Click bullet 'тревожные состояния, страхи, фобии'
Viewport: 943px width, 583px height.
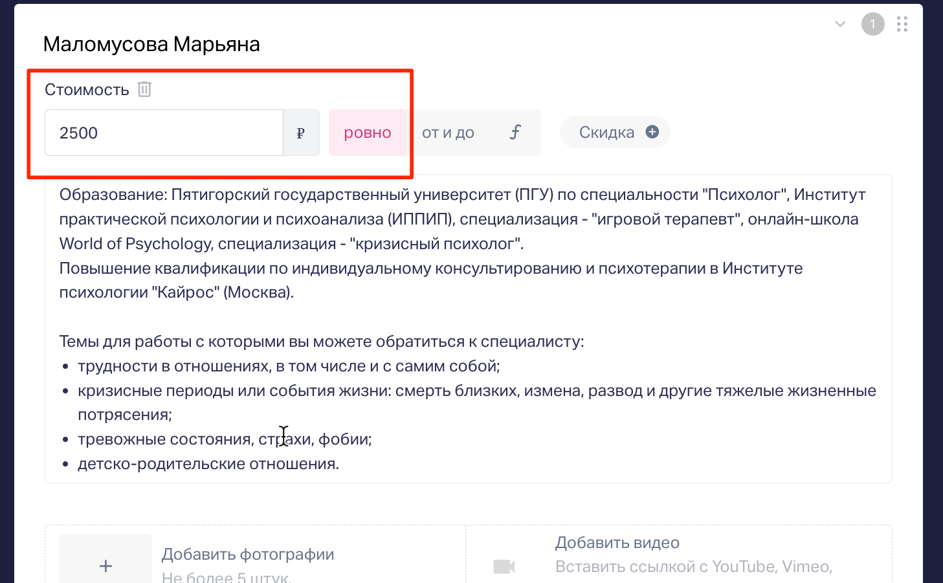(225, 439)
